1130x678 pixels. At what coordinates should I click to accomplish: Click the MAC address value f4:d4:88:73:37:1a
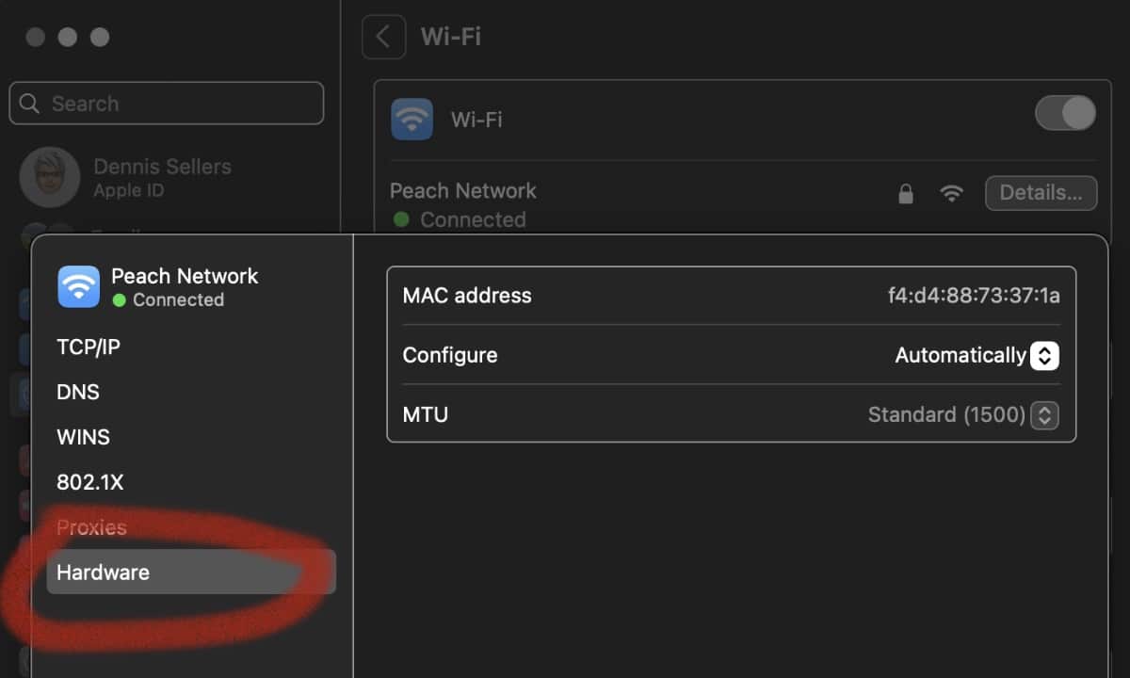[x=974, y=296]
